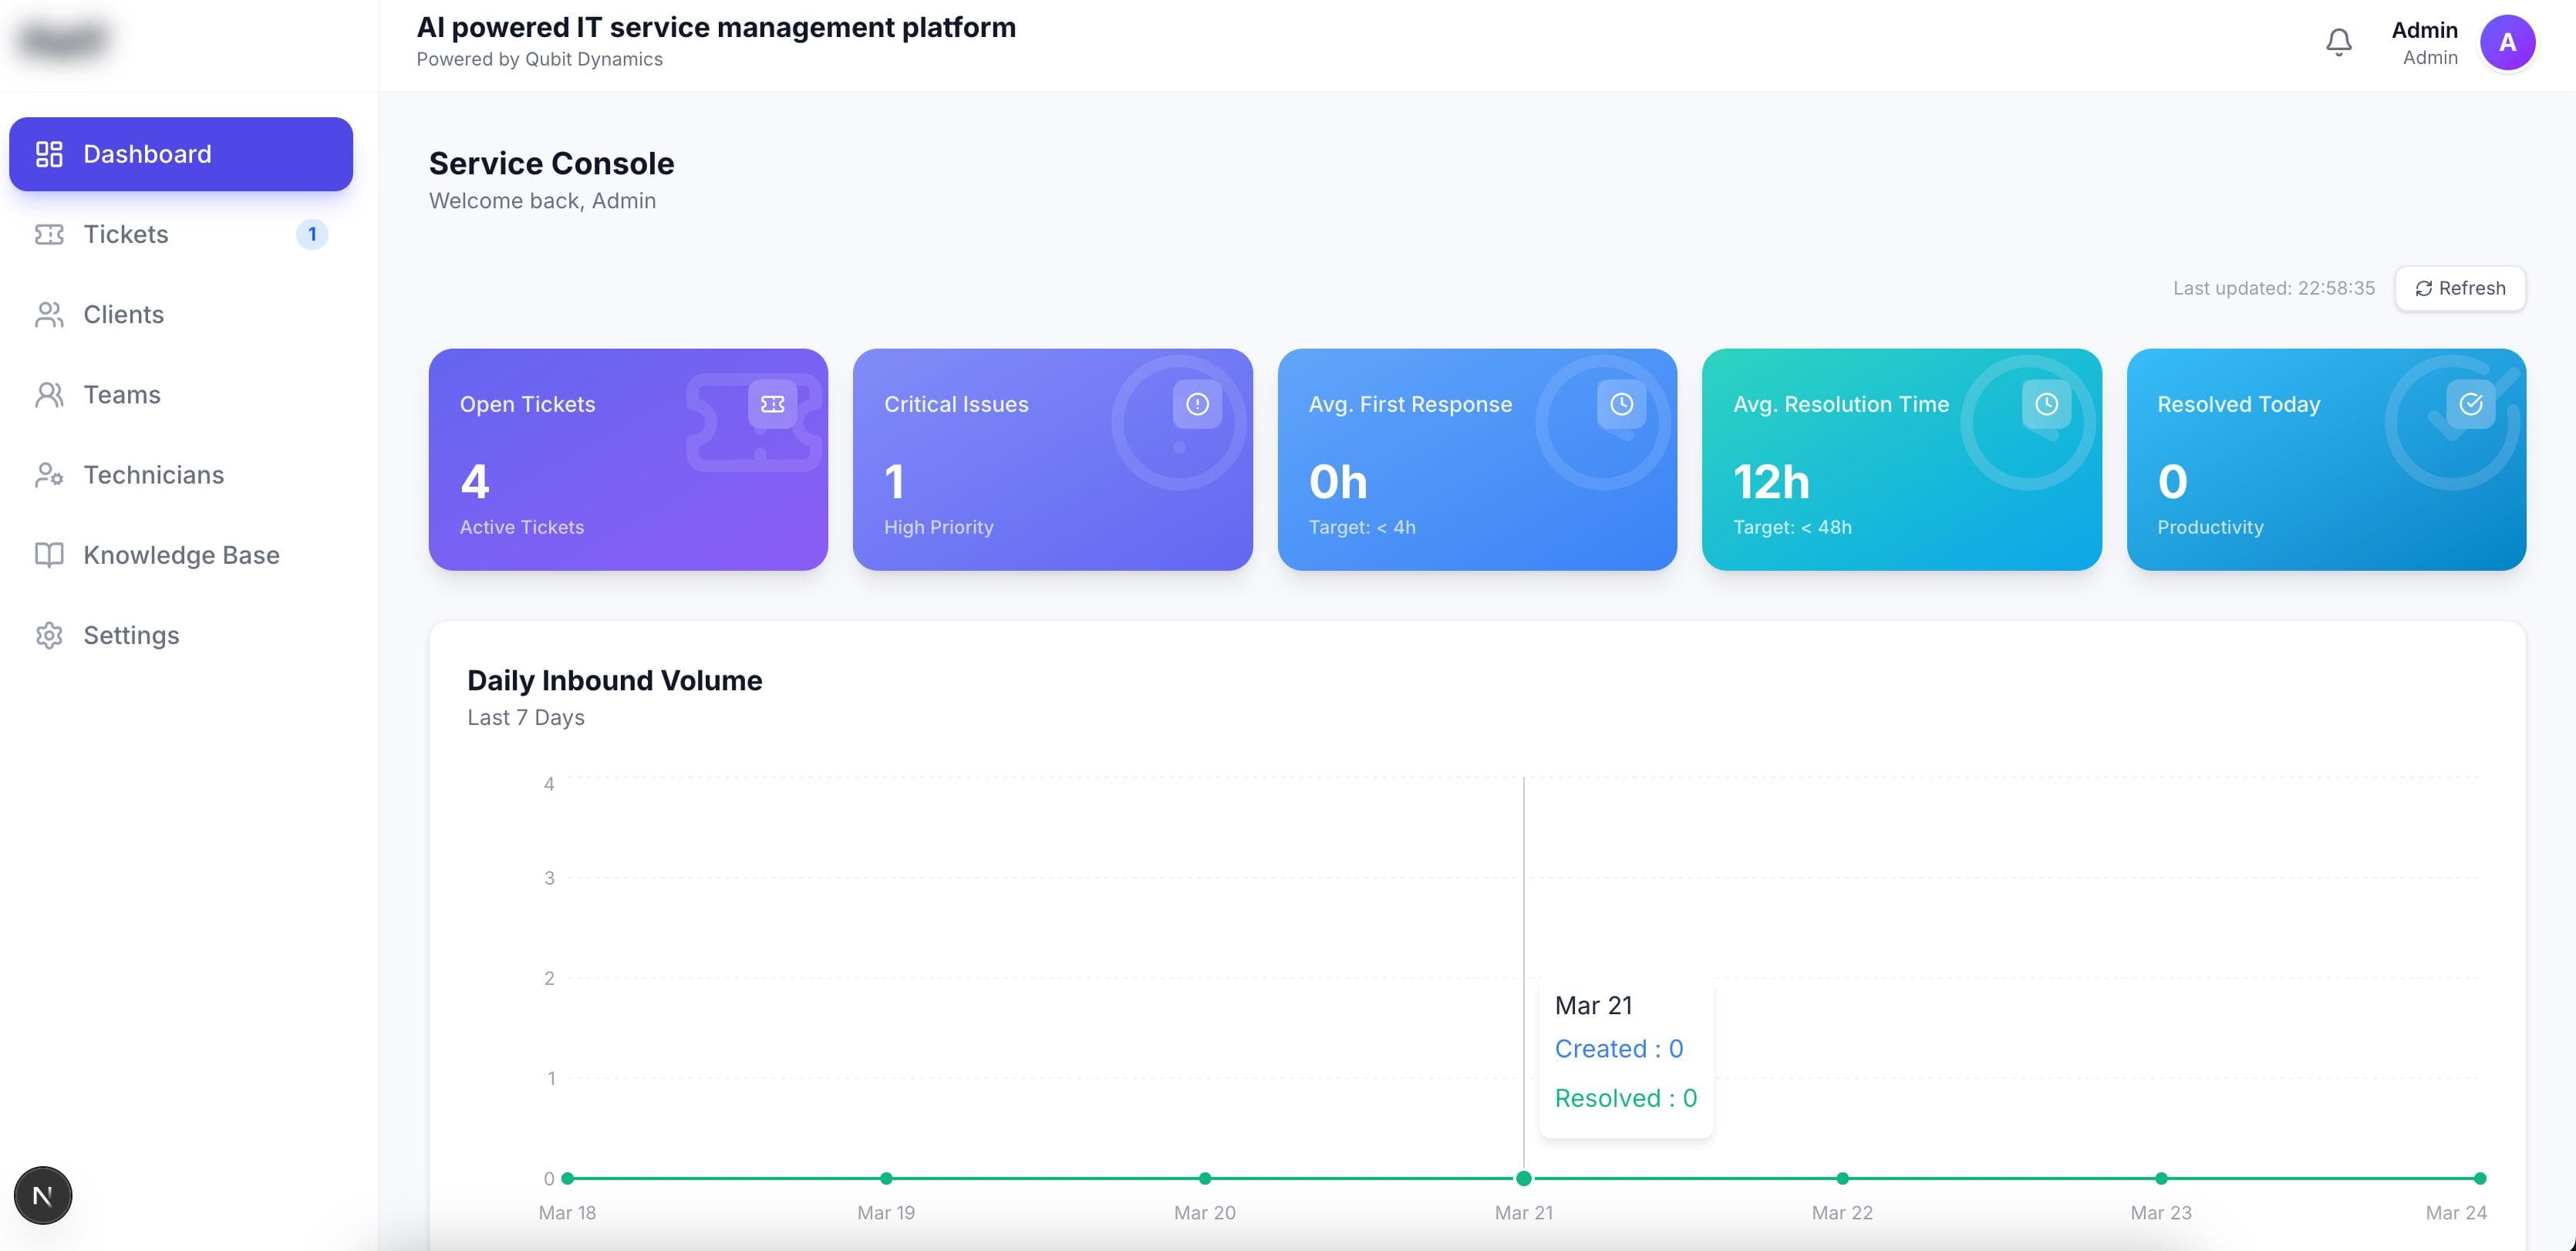Refresh the dashboard data
The image size is (2576, 1251).
2460,288
